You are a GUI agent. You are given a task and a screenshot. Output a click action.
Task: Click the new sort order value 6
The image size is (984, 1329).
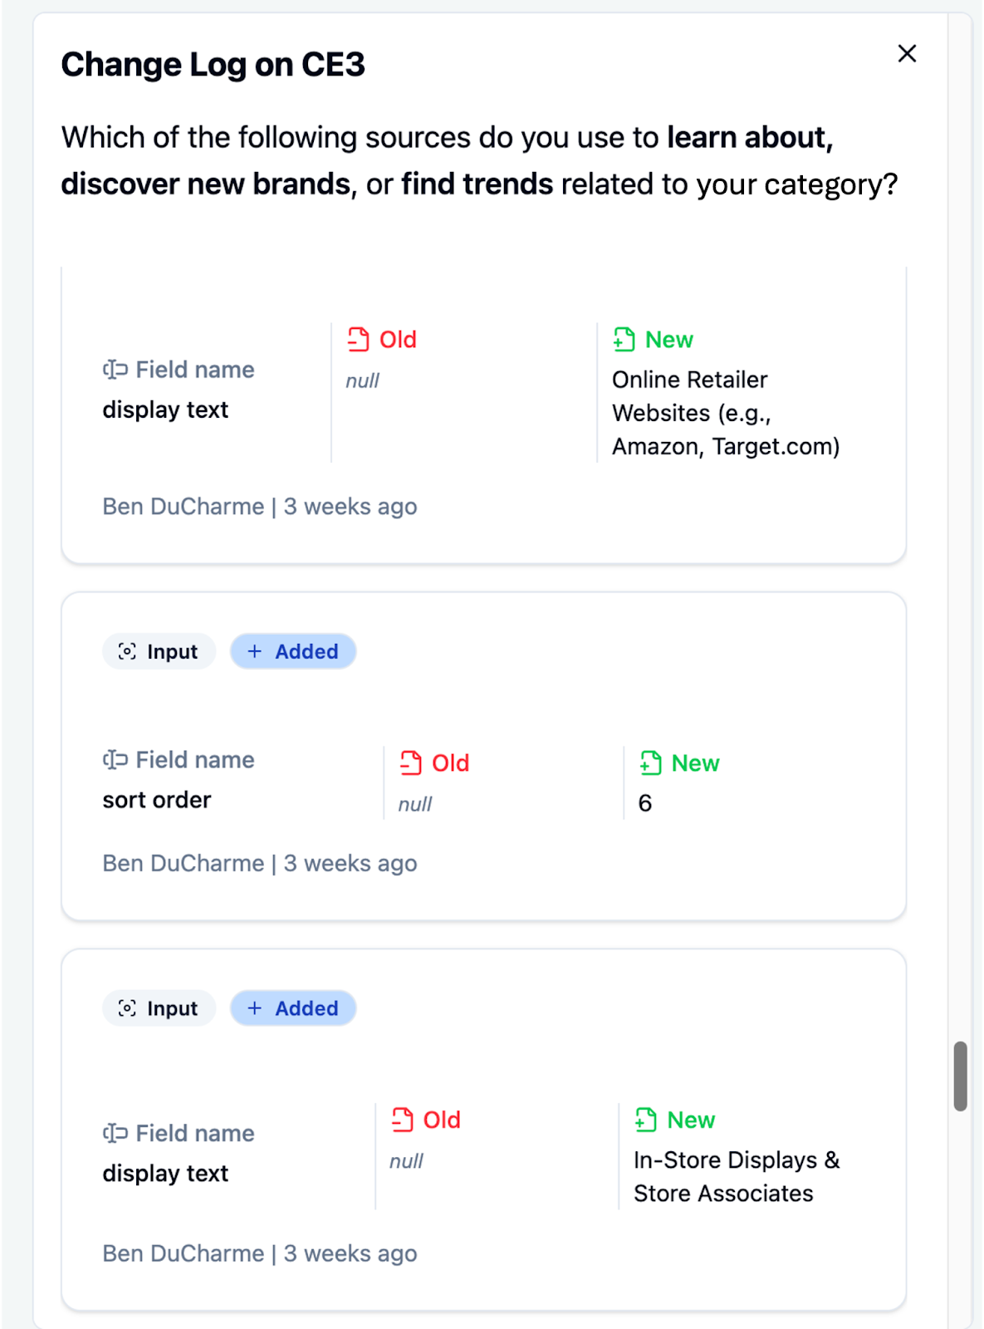(x=645, y=803)
